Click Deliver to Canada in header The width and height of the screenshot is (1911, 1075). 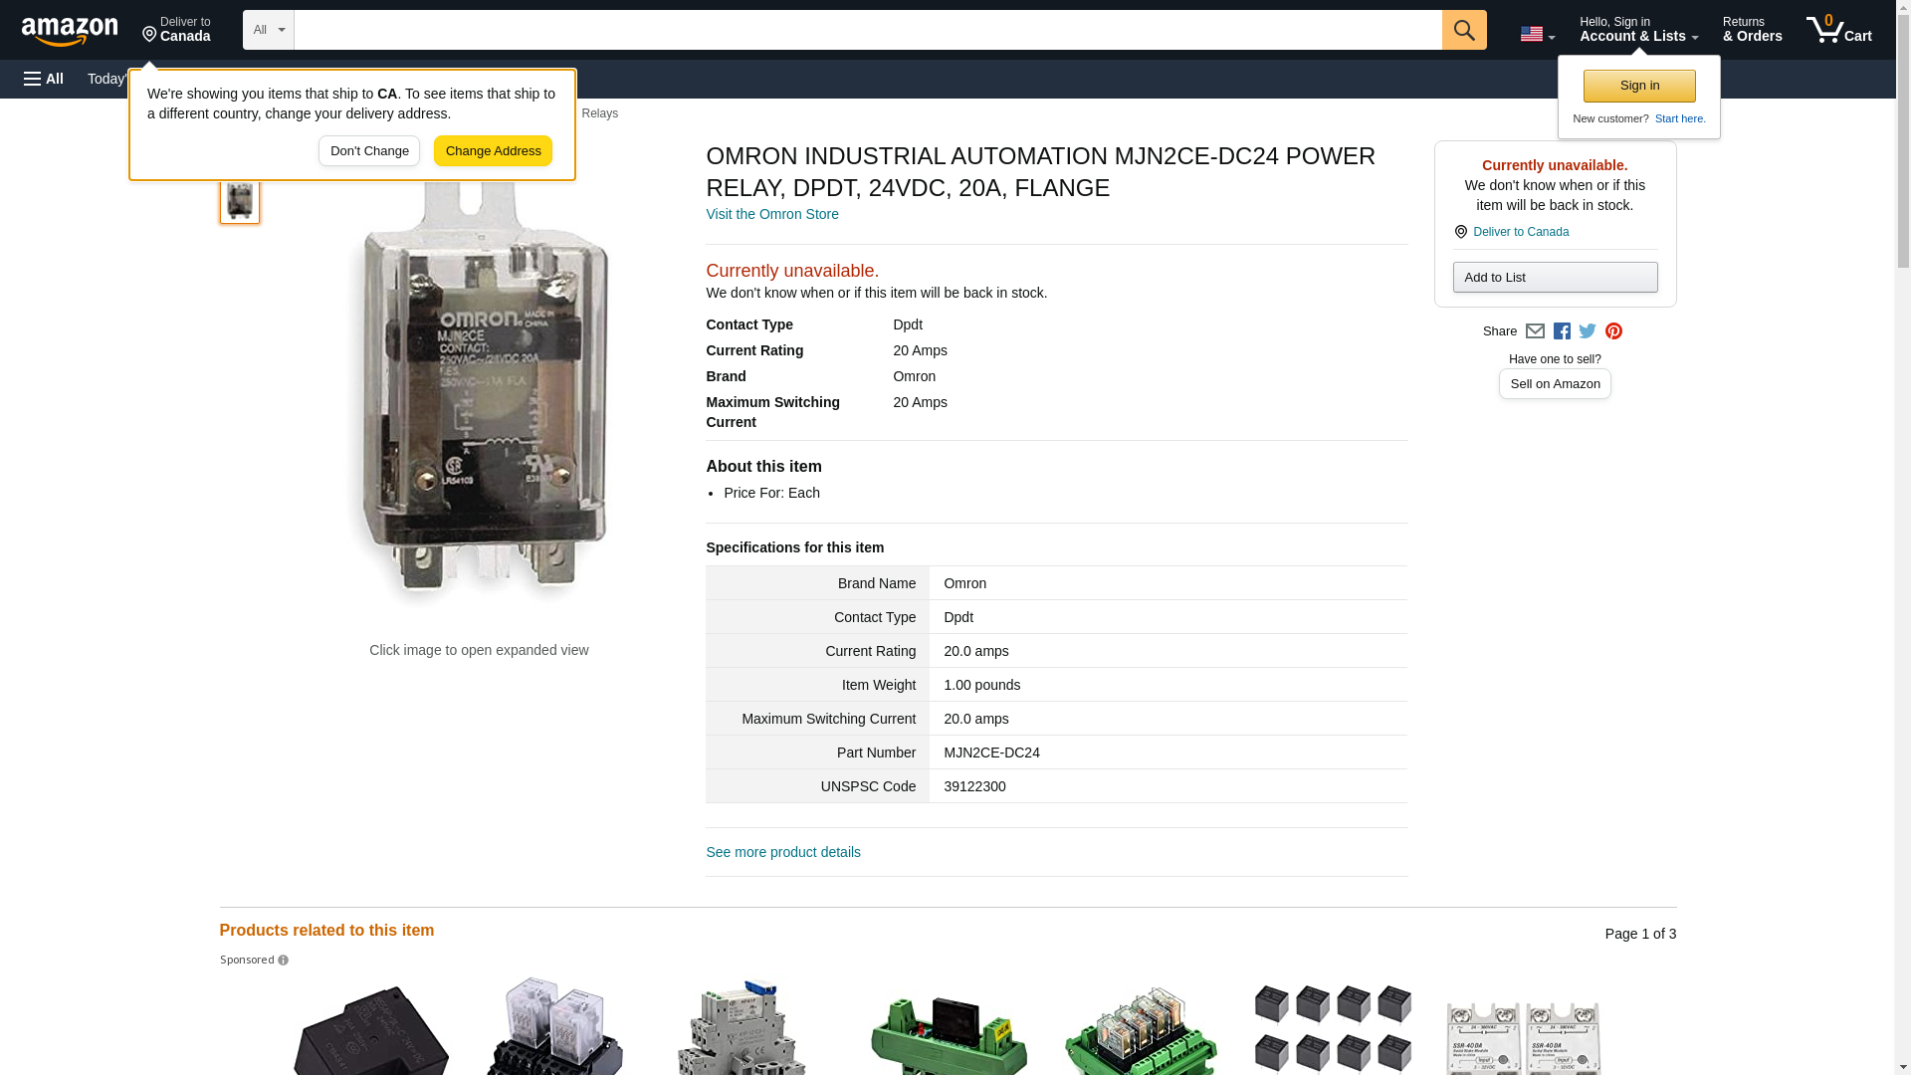click(x=176, y=30)
